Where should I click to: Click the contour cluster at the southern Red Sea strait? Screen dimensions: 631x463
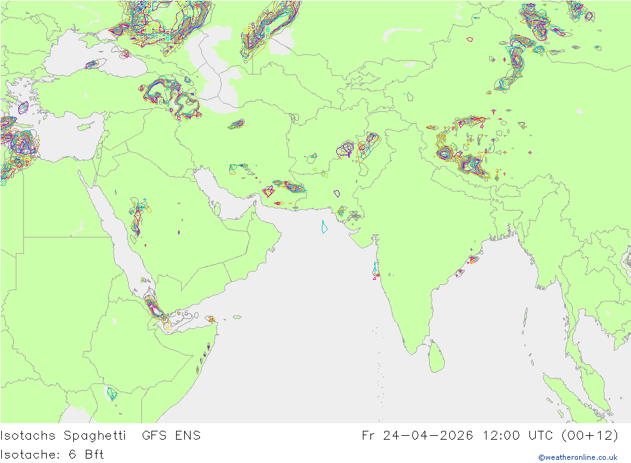(155, 308)
